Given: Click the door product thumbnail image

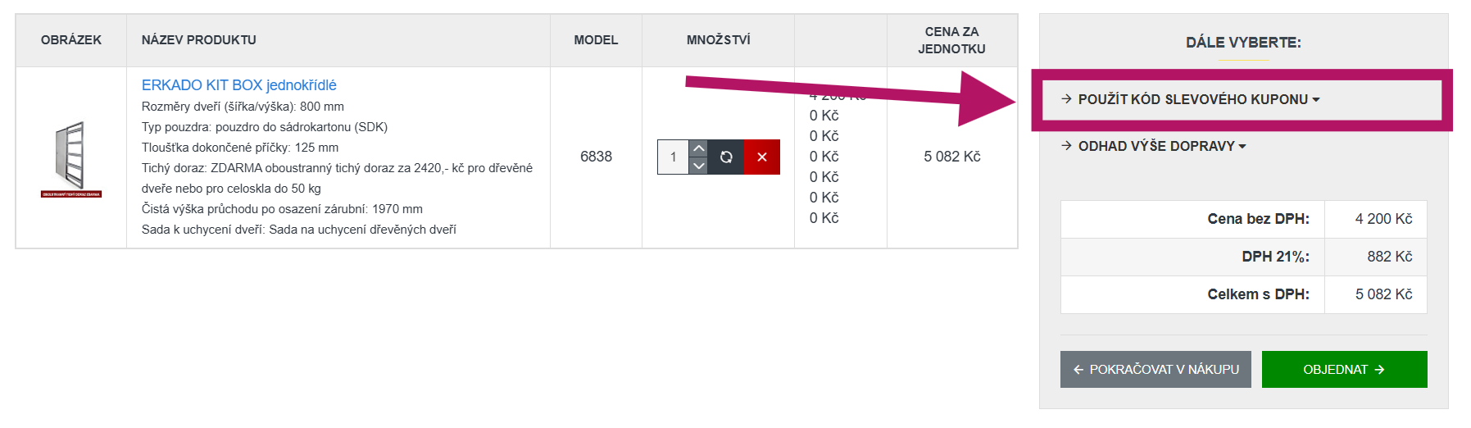Looking at the screenshot, I should click(71, 158).
